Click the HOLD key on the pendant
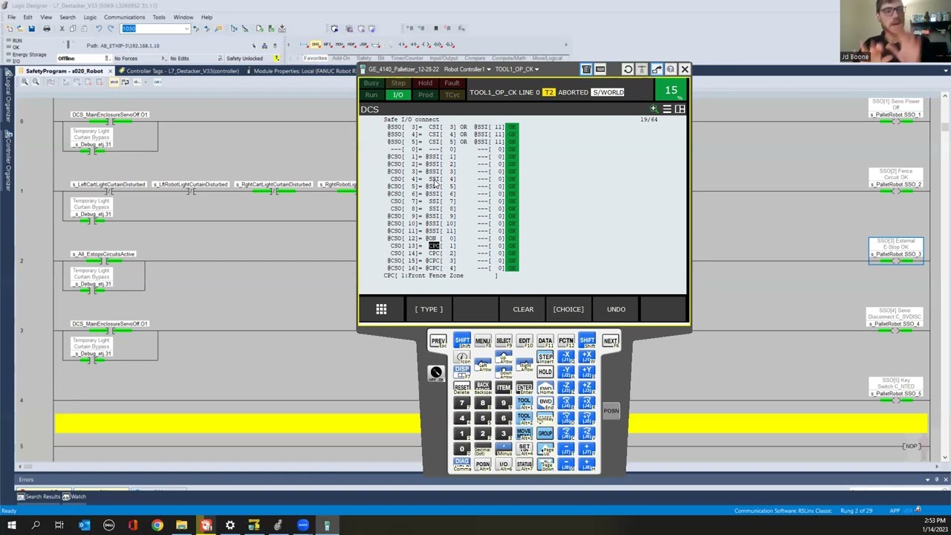The width and height of the screenshot is (951, 535). (545, 372)
